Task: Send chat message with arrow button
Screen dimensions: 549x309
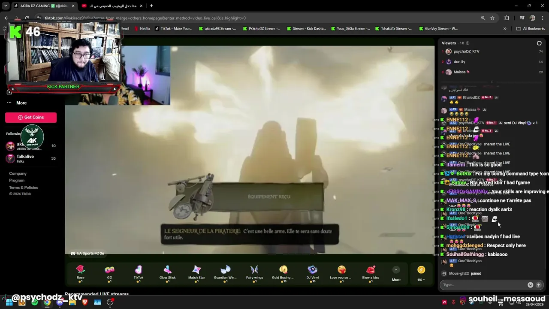Action: (539, 285)
